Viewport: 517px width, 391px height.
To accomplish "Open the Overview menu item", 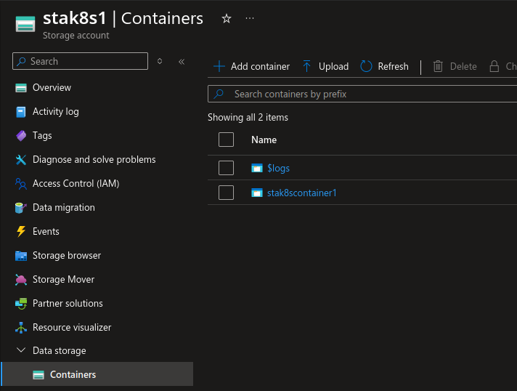I will click(52, 87).
